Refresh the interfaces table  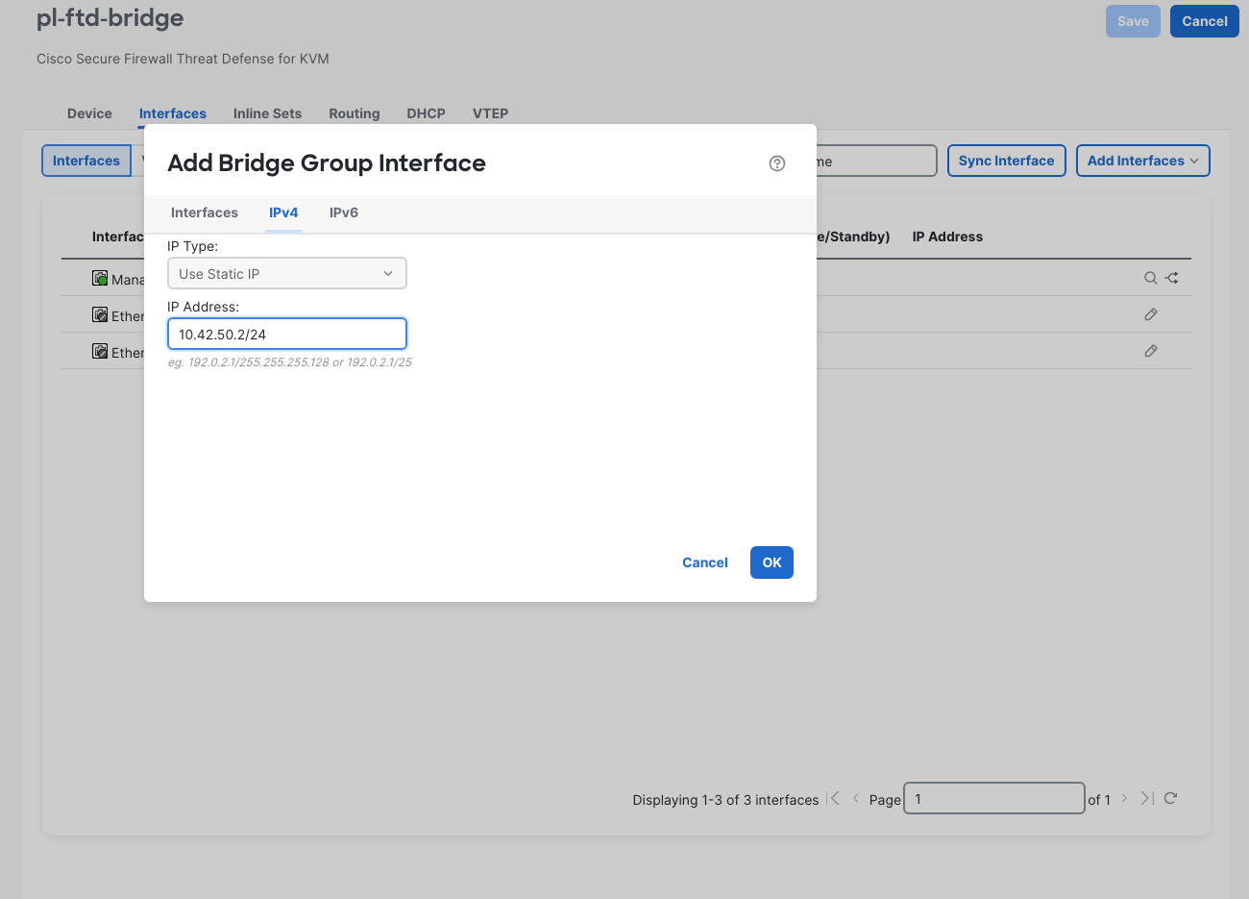(x=1170, y=798)
